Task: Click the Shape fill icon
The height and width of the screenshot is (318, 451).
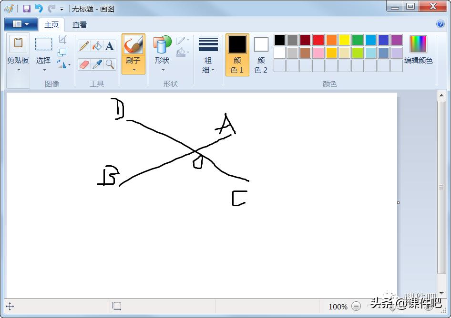Action: pos(181,53)
